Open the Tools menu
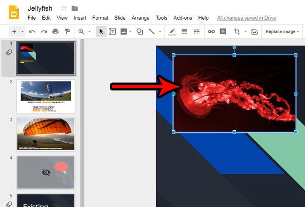 pyautogui.click(x=161, y=18)
